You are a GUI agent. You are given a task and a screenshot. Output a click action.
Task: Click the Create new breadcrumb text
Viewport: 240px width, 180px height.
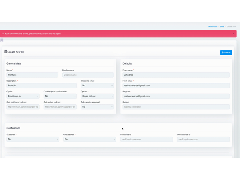(x=231, y=27)
